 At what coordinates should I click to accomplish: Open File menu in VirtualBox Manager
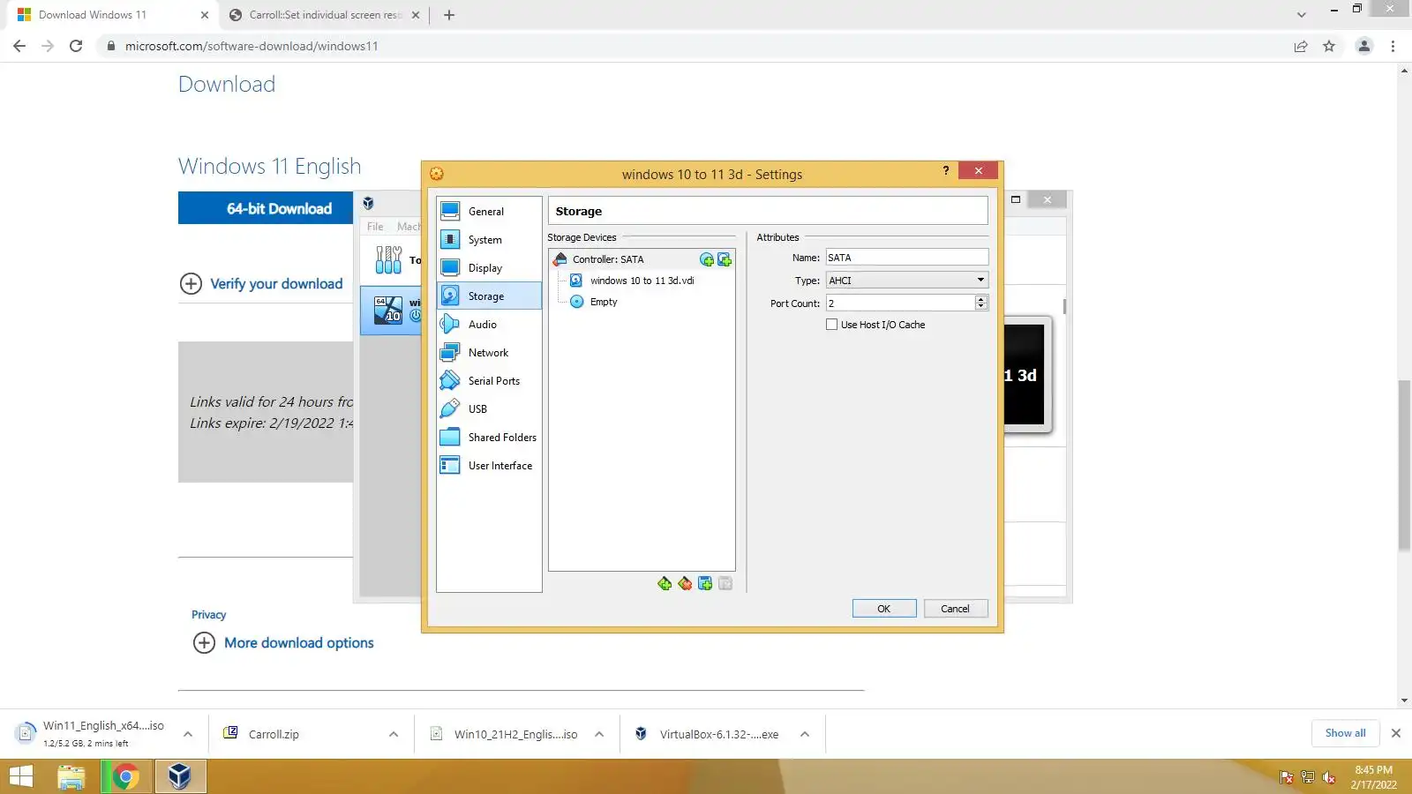[375, 227]
